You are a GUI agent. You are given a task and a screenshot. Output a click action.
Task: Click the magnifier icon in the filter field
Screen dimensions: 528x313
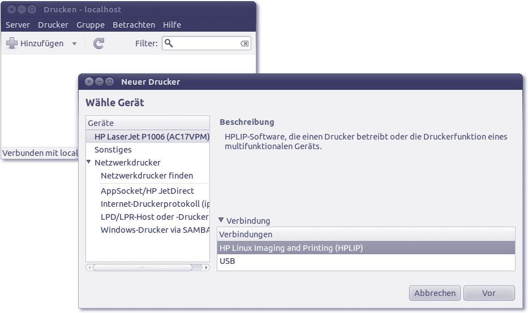[x=169, y=44]
